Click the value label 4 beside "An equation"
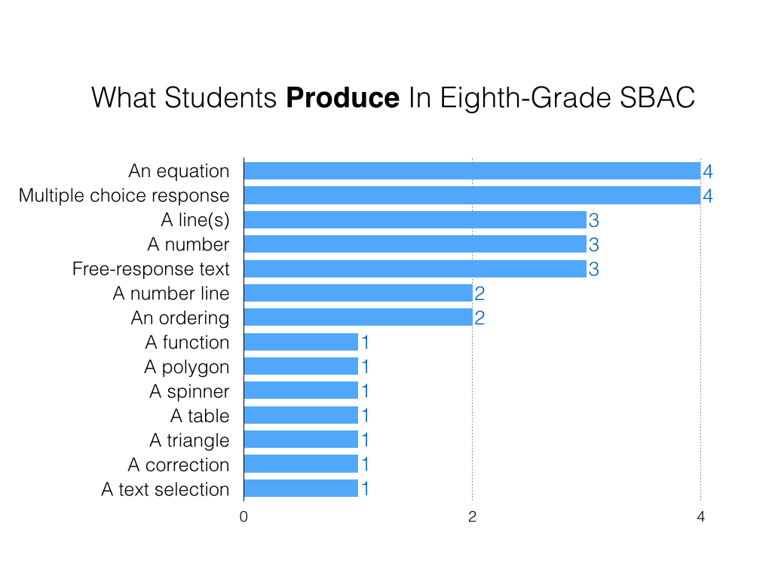The image size is (772, 579). (x=707, y=172)
